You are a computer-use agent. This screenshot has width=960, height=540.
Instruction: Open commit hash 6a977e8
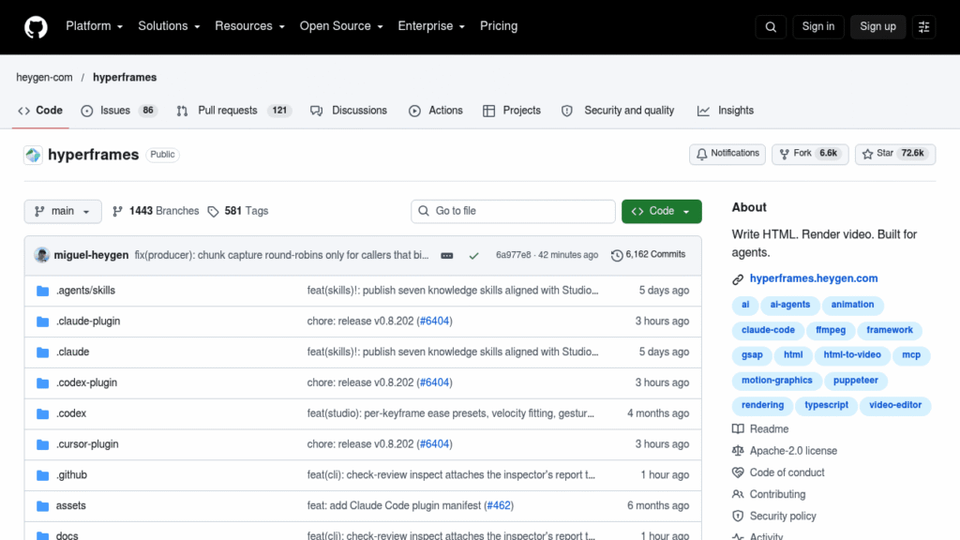coord(513,255)
